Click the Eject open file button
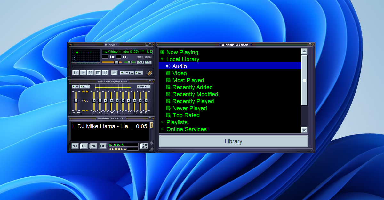 click(114, 73)
